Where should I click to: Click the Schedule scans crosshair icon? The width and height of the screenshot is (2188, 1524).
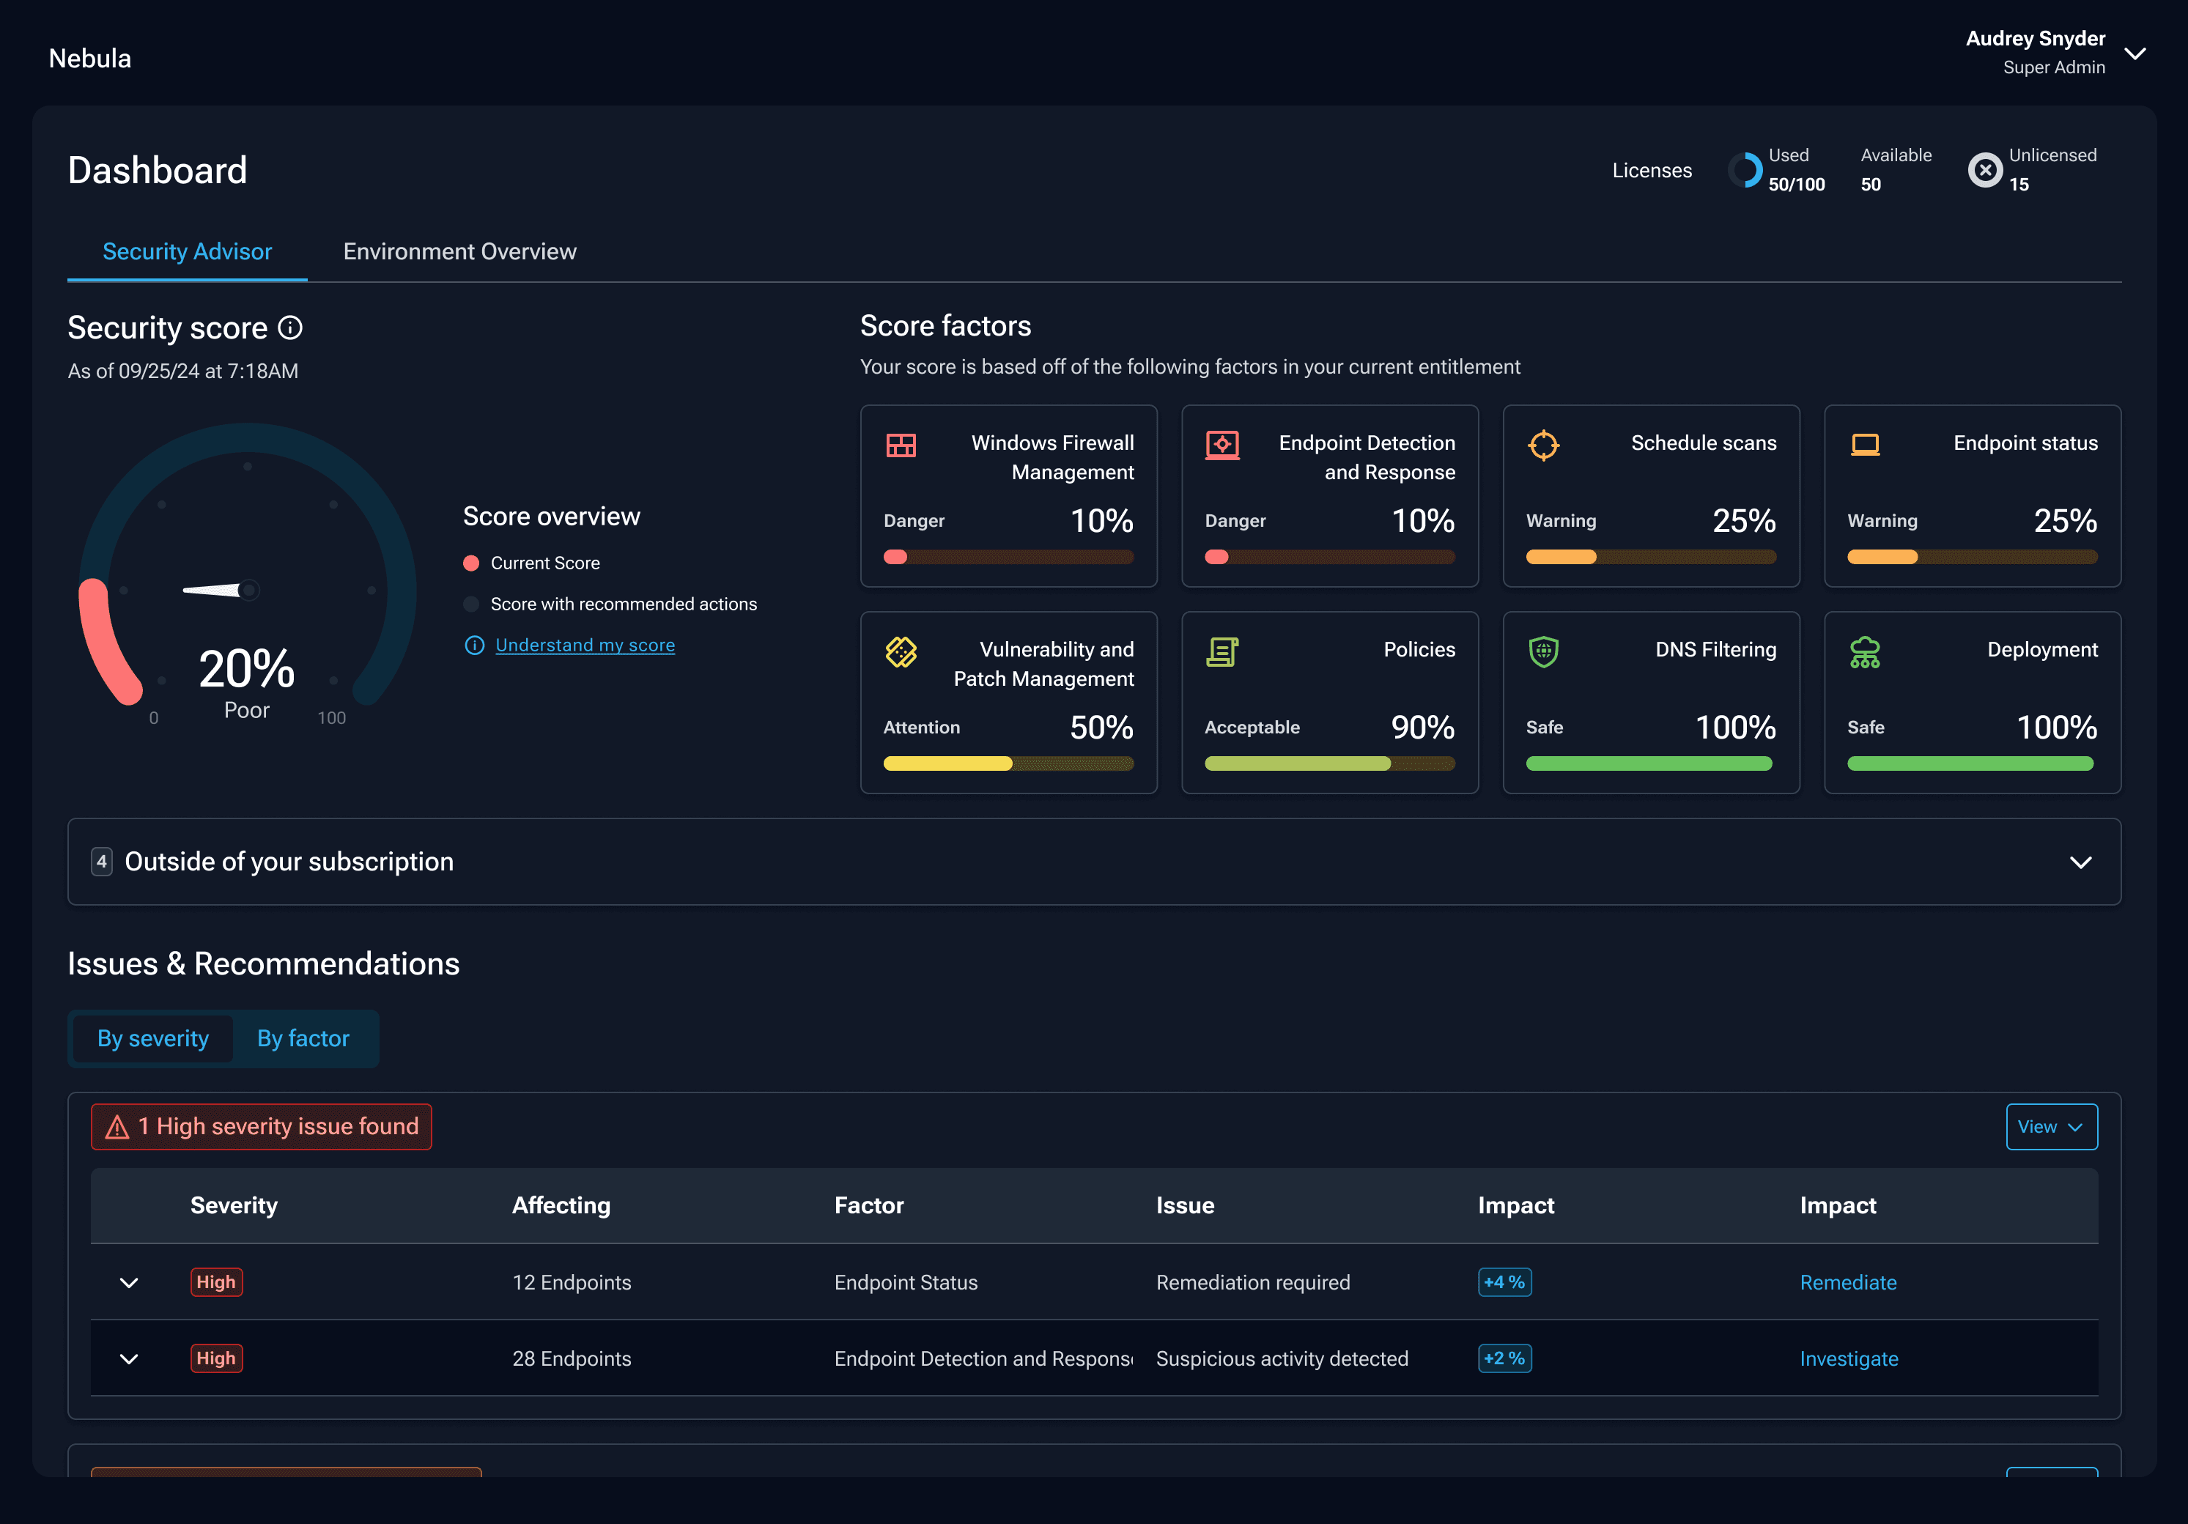1543,445
